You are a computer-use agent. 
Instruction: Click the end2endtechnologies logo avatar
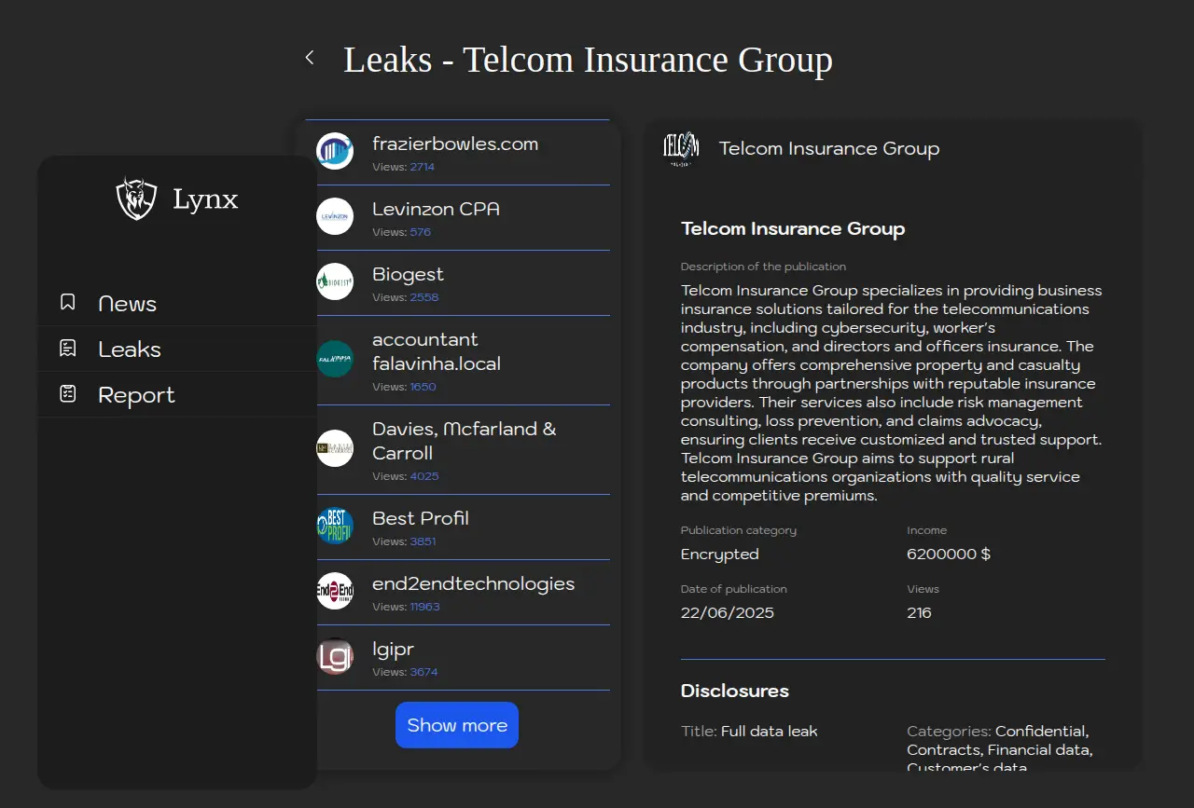coord(335,591)
